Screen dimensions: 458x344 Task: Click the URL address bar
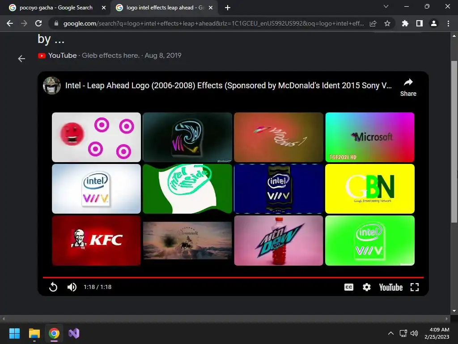[x=213, y=23]
